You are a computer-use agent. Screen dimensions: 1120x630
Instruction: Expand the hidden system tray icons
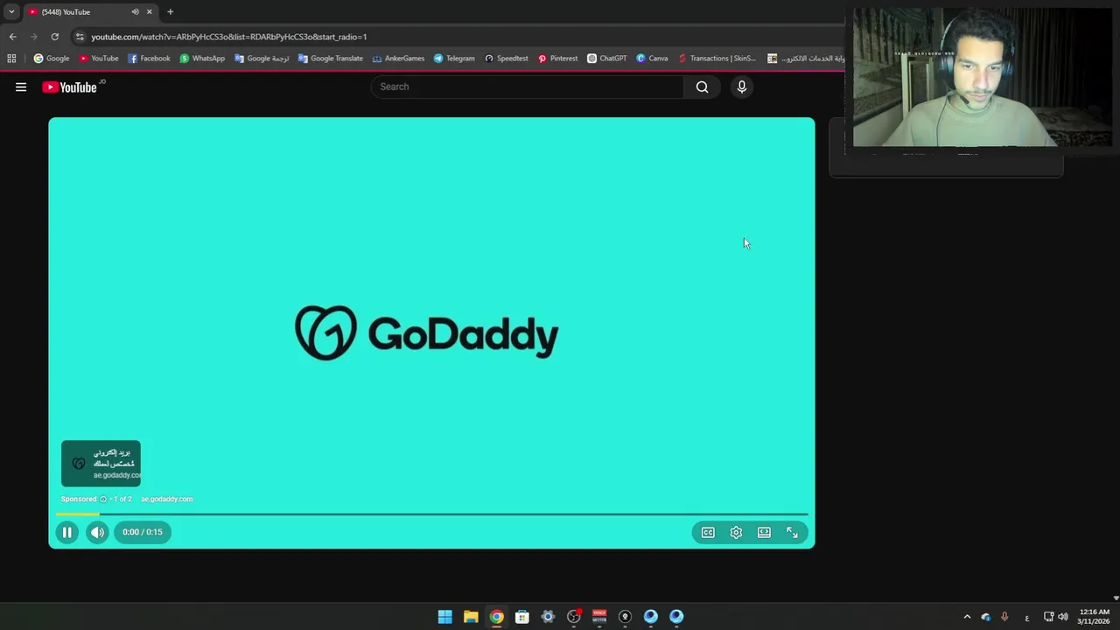[967, 617]
